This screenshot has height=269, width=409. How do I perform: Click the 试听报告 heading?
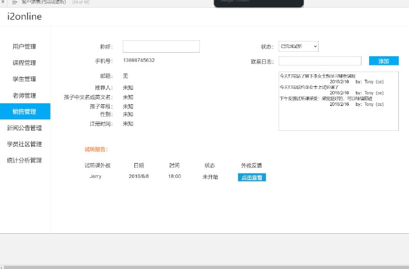(x=96, y=149)
